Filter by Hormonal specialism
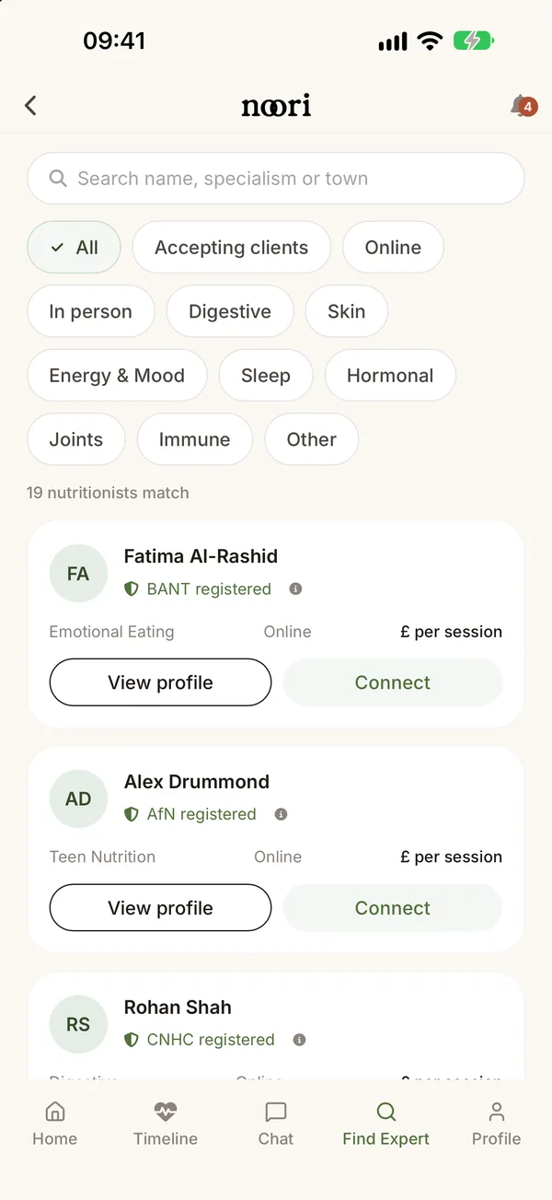The width and height of the screenshot is (552, 1200). point(390,376)
